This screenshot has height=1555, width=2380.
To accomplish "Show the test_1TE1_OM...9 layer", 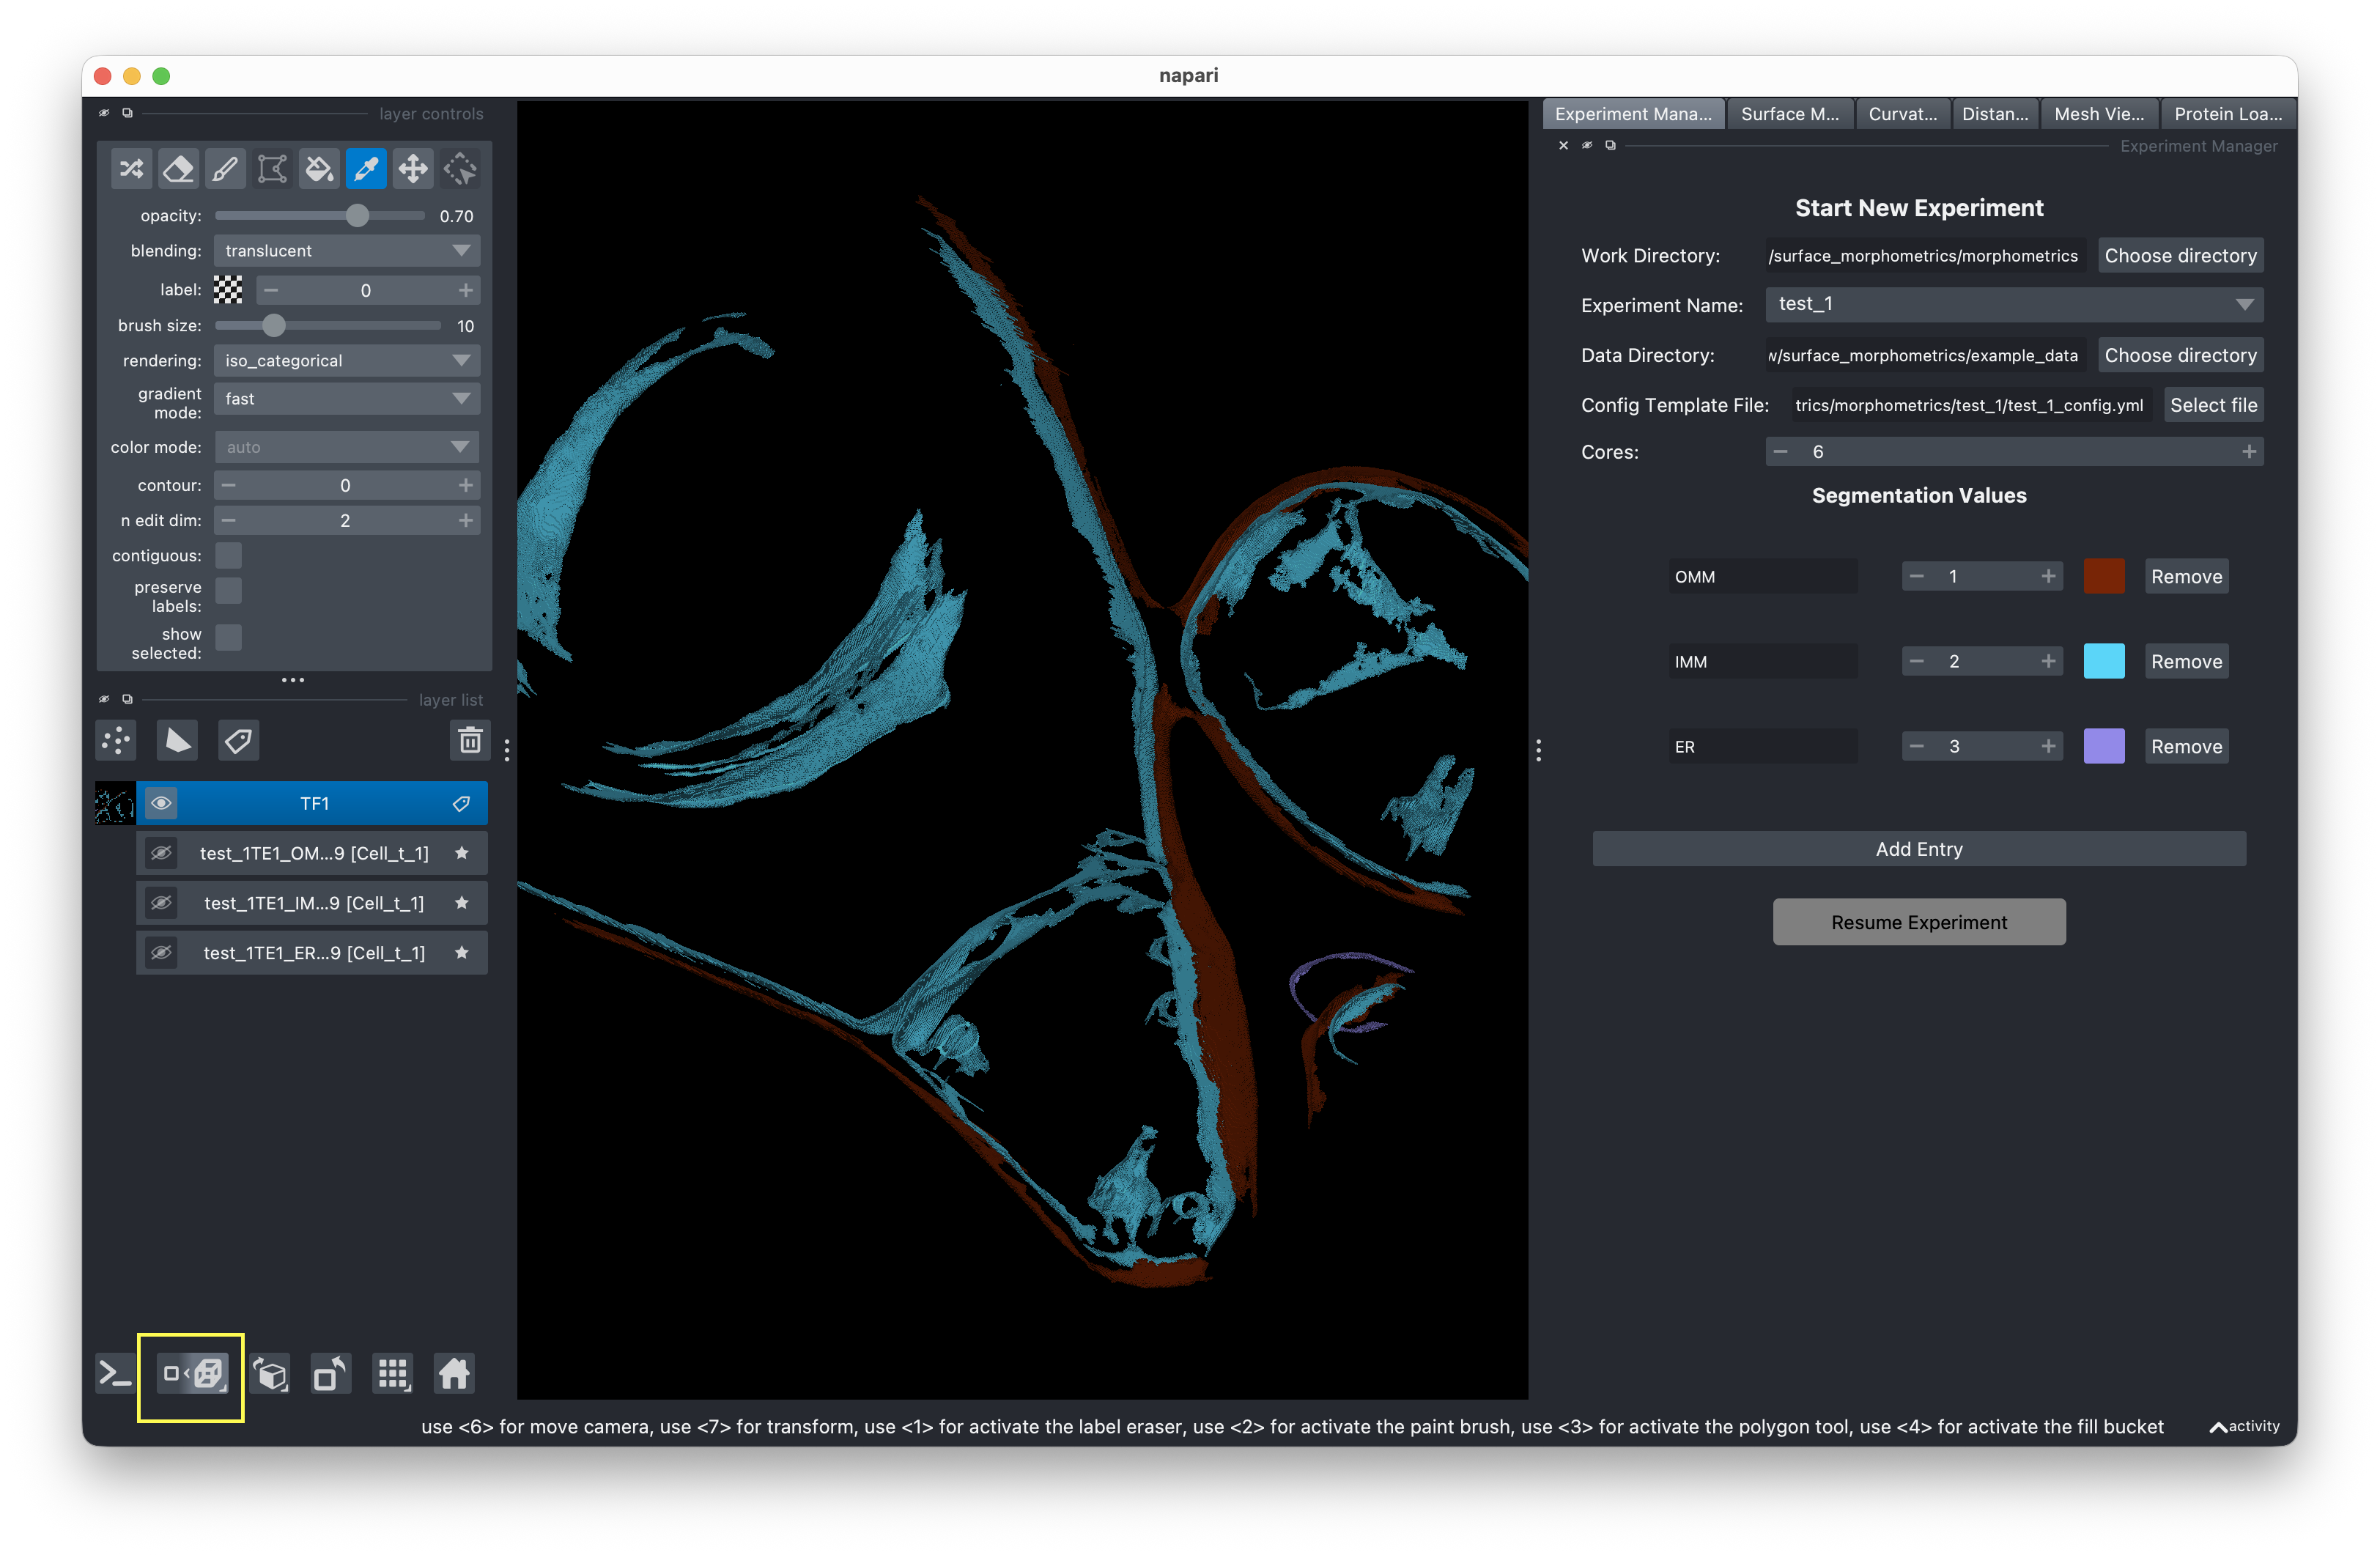I will (161, 854).
